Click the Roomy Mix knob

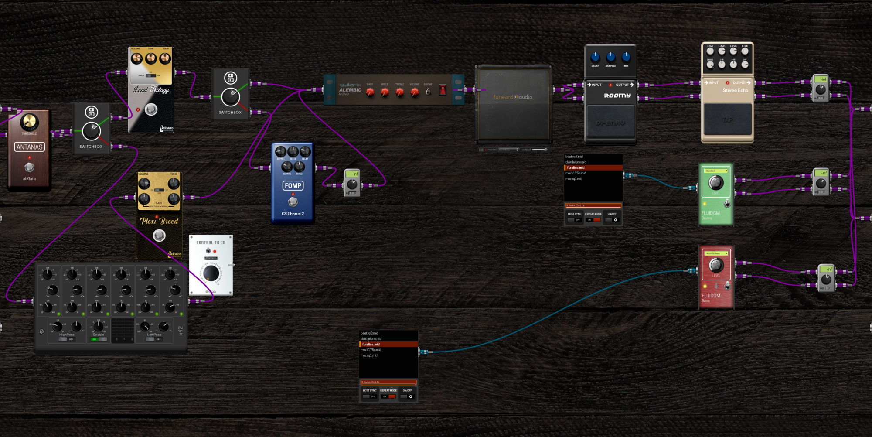point(626,57)
